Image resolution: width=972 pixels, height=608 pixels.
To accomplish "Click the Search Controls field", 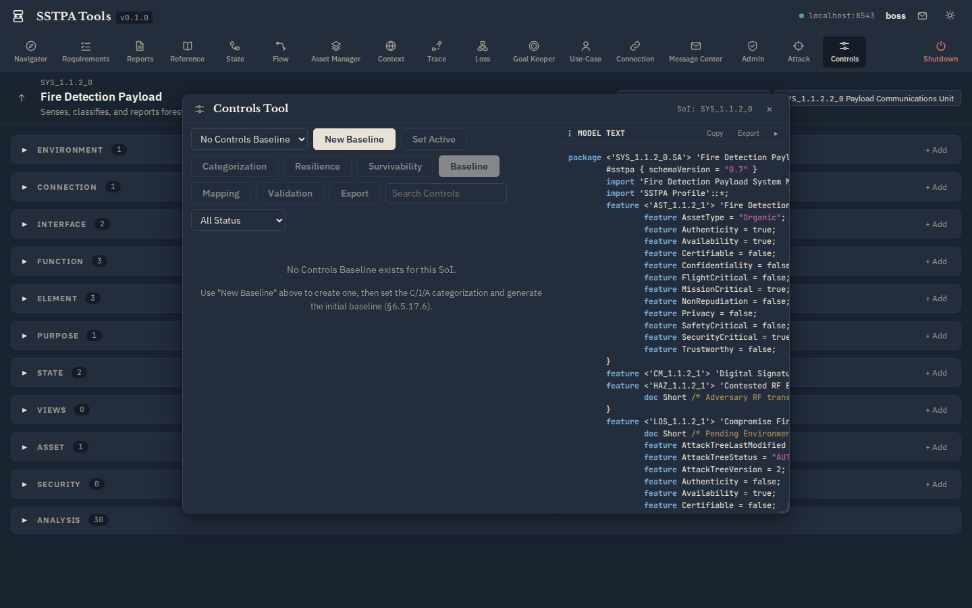I will (x=446, y=193).
